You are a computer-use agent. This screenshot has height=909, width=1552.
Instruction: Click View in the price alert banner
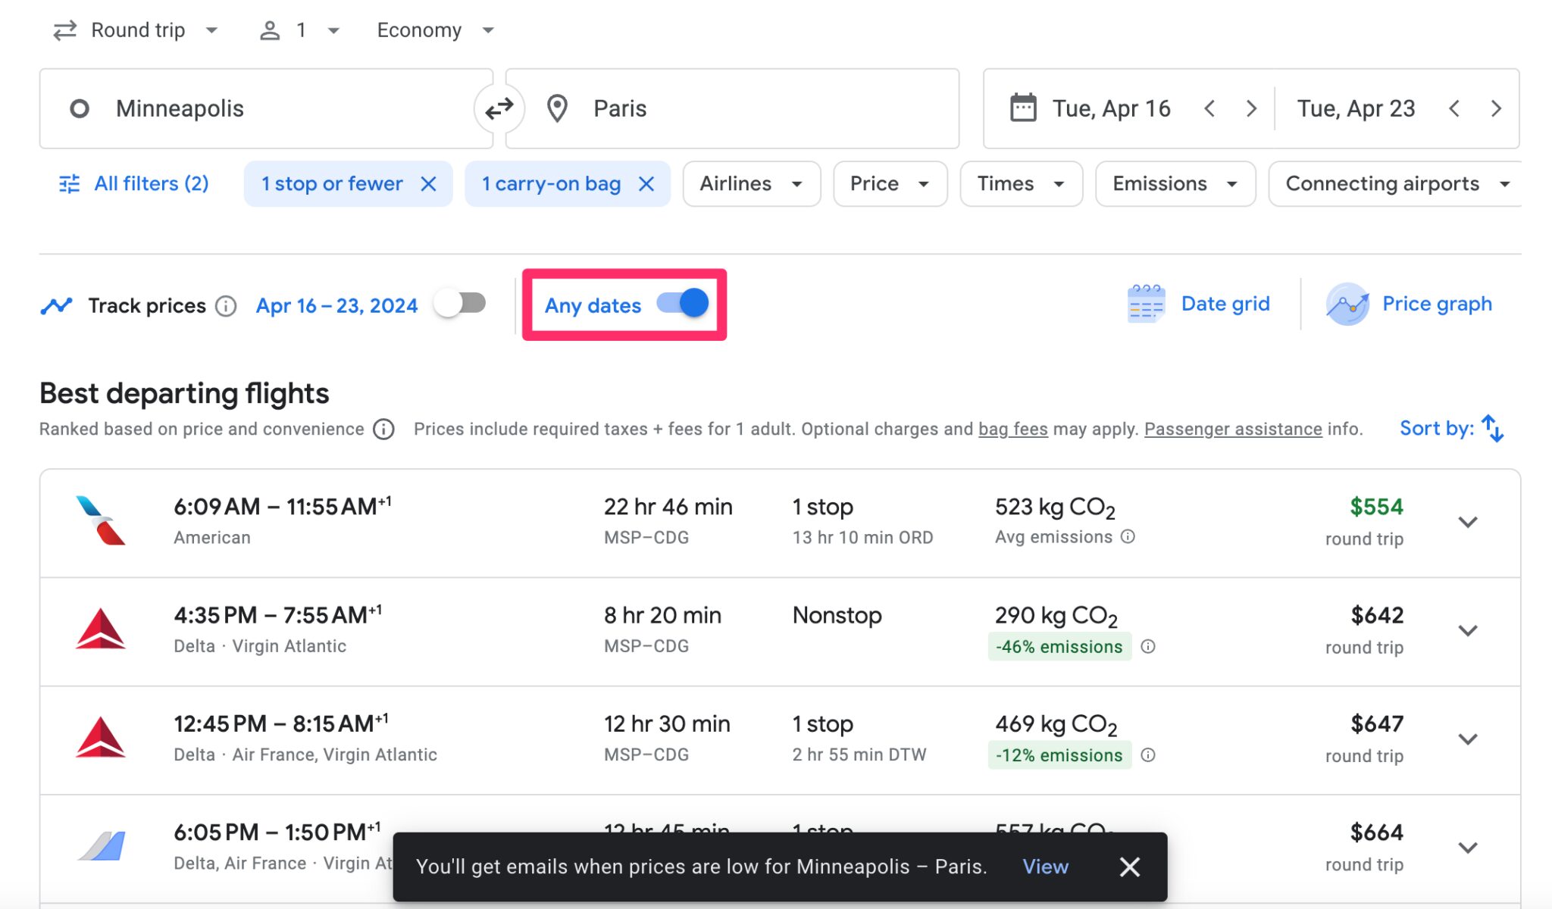coord(1045,866)
